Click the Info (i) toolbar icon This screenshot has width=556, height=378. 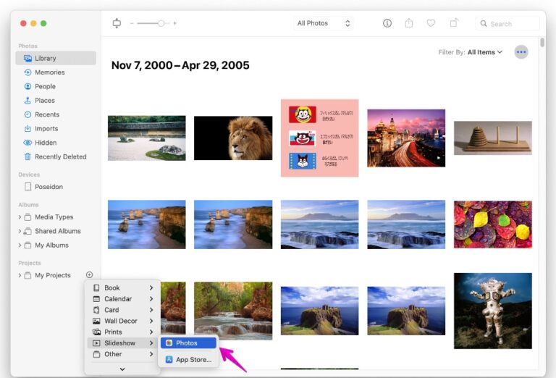(x=387, y=23)
